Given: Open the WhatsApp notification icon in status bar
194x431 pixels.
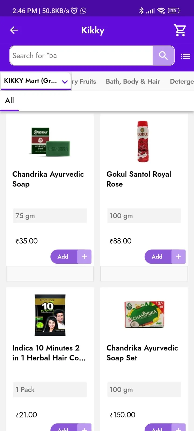Looking at the screenshot, I should (84, 11).
